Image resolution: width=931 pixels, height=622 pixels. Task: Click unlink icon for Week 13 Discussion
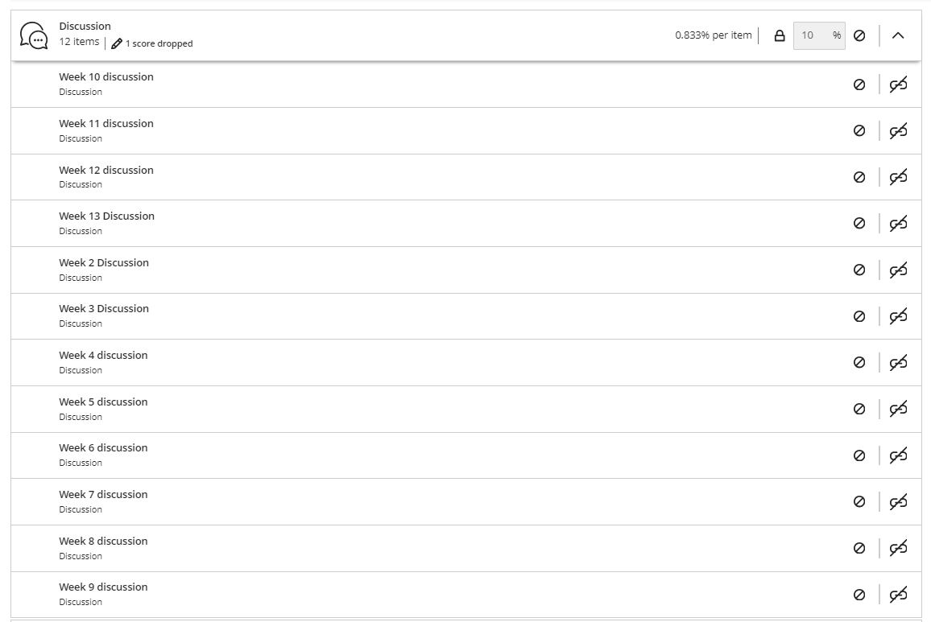point(898,224)
